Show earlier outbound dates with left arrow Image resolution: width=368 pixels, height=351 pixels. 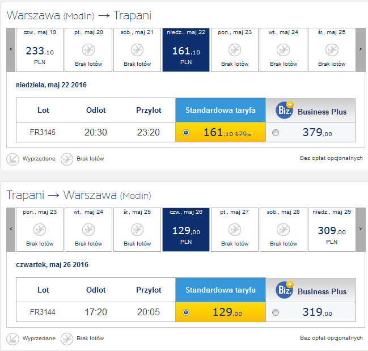click(11, 49)
